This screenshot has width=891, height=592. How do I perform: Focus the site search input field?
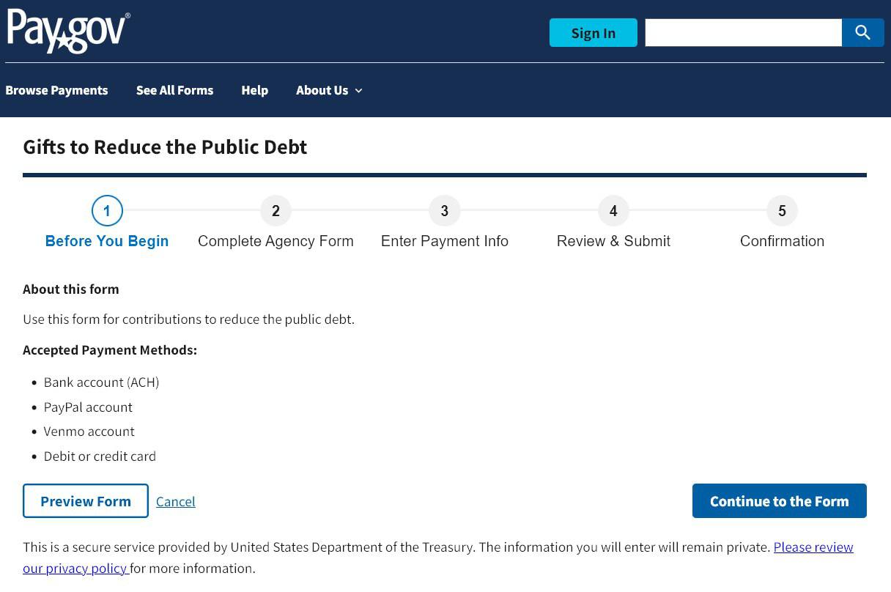pos(743,33)
